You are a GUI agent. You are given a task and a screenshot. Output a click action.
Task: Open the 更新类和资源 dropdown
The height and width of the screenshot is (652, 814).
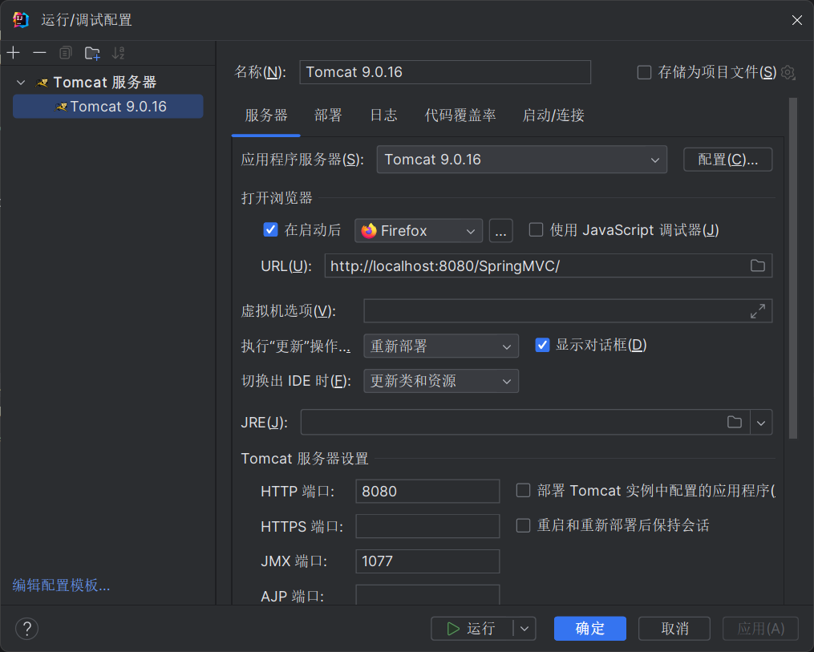tap(441, 381)
